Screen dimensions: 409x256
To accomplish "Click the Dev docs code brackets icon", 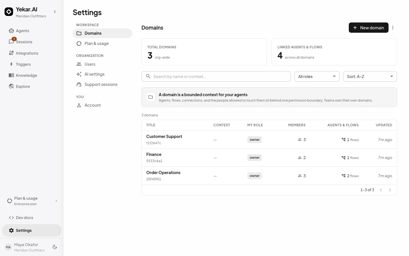I will pyautogui.click(x=11, y=218).
